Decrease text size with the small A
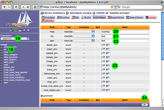This screenshot has width=164, height=110. point(23,7)
